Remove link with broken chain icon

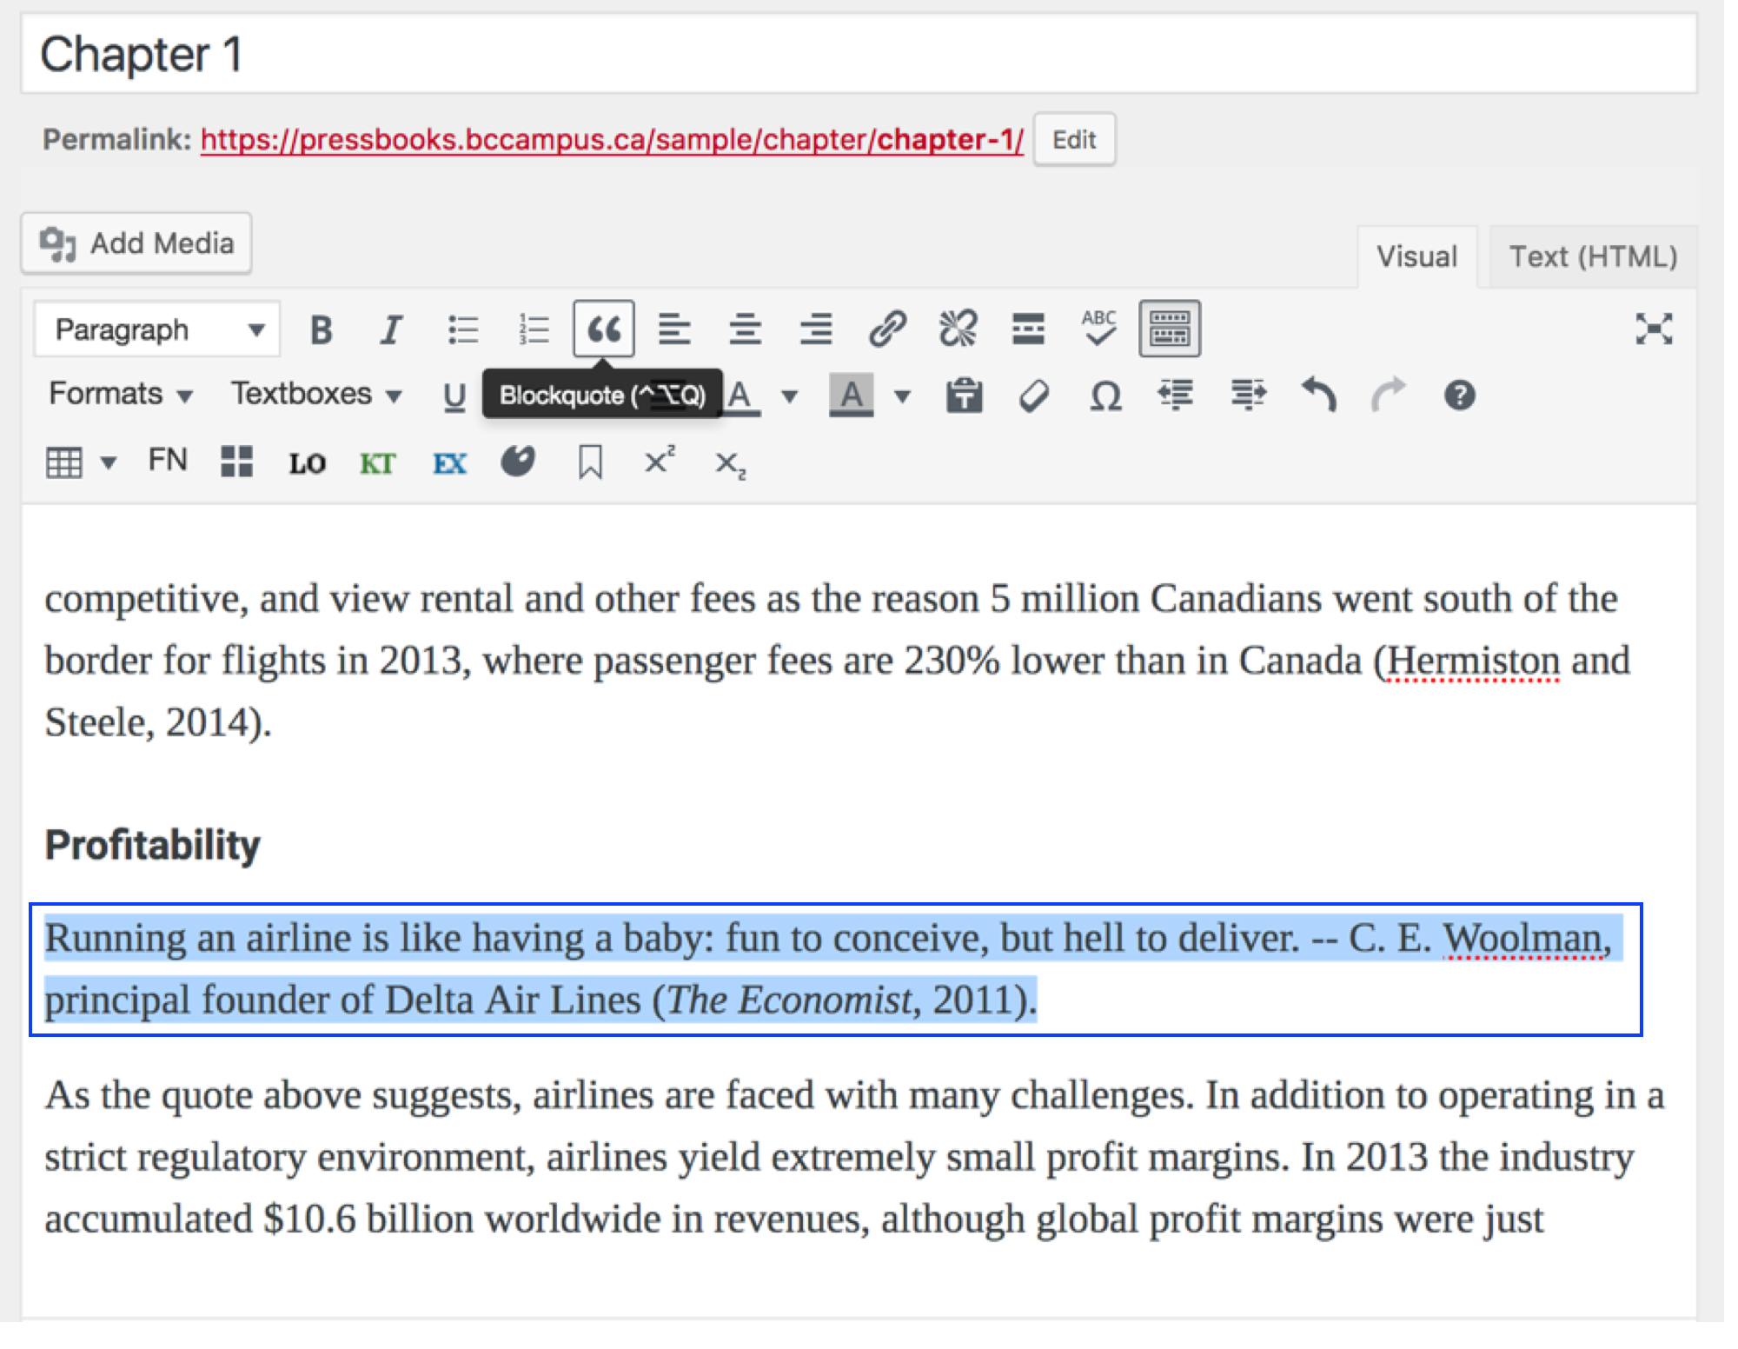click(x=958, y=329)
